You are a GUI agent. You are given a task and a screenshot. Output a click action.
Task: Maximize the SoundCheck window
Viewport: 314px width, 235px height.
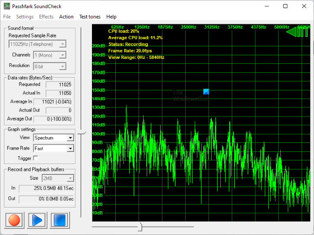coord(285,6)
